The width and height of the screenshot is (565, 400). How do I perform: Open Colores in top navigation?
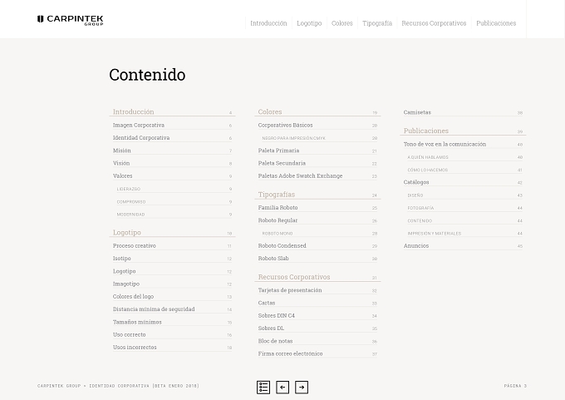[x=342, y=23]
